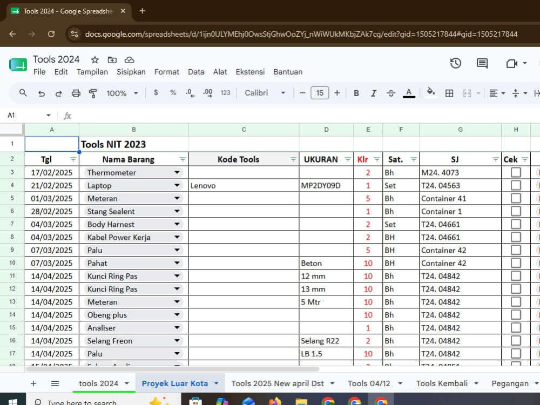Open the all sheets list icon
Screen dimensions: 540x405
coord(55,383)
